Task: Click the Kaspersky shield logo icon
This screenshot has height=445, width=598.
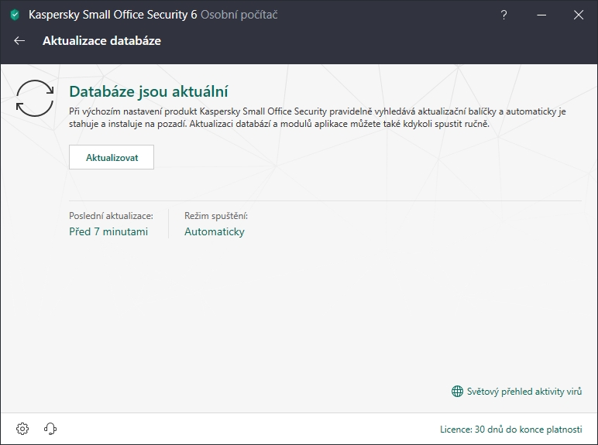Action: [x=14, y=15]
